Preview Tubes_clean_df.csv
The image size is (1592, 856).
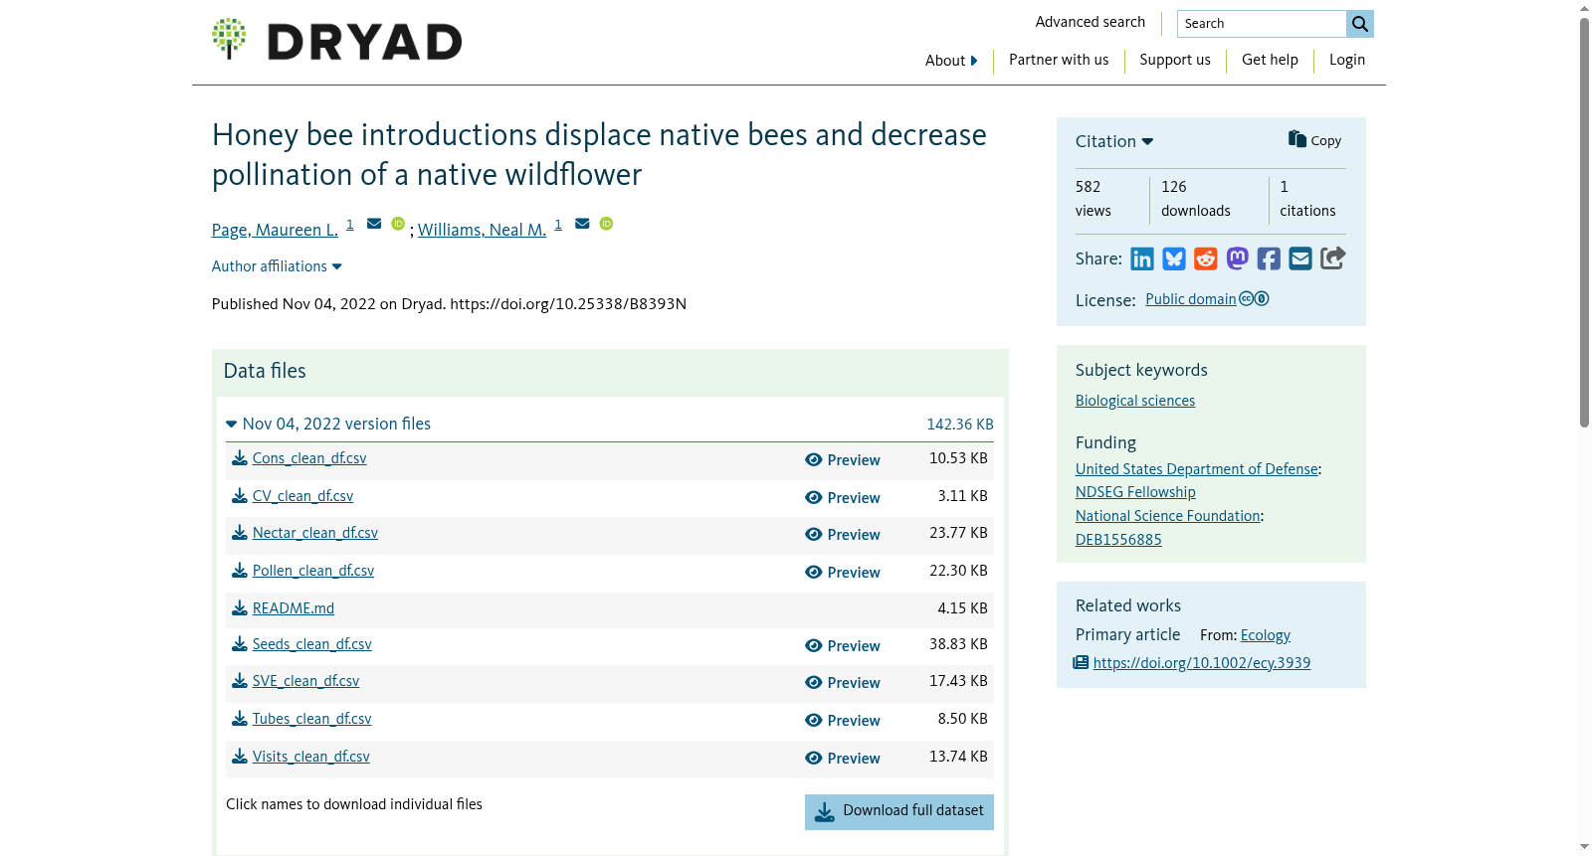[x=843, y=721]
